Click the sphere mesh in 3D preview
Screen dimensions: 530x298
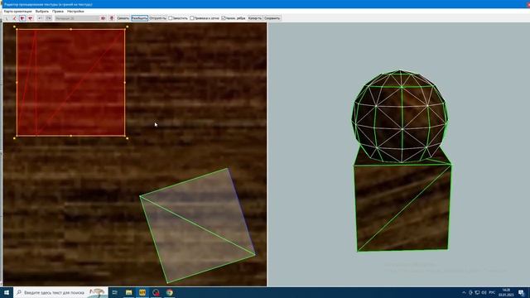point(400,117)
